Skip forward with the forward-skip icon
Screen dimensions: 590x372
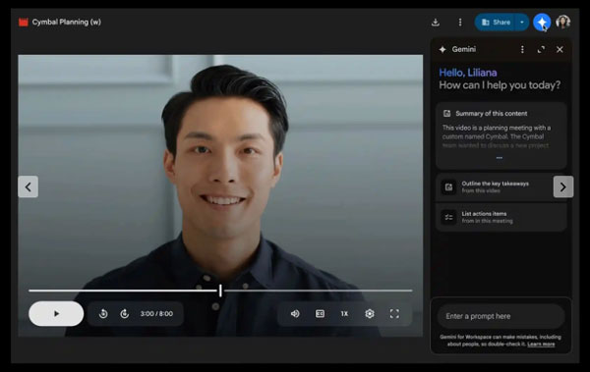125,314
